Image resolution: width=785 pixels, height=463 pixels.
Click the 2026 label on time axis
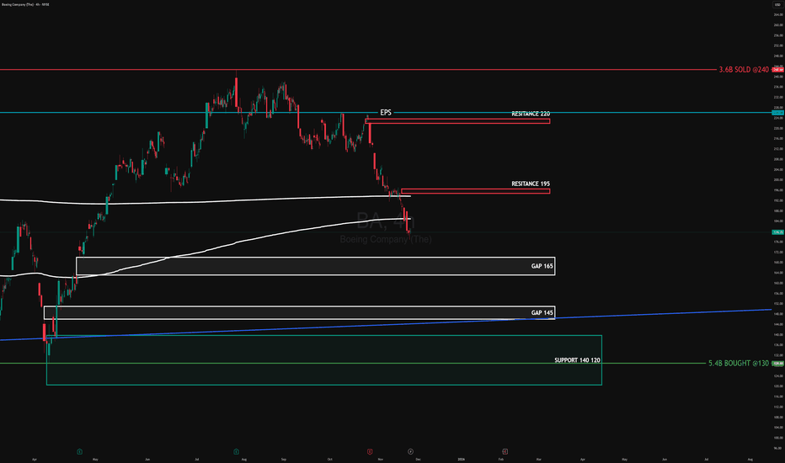click(460, 459)
